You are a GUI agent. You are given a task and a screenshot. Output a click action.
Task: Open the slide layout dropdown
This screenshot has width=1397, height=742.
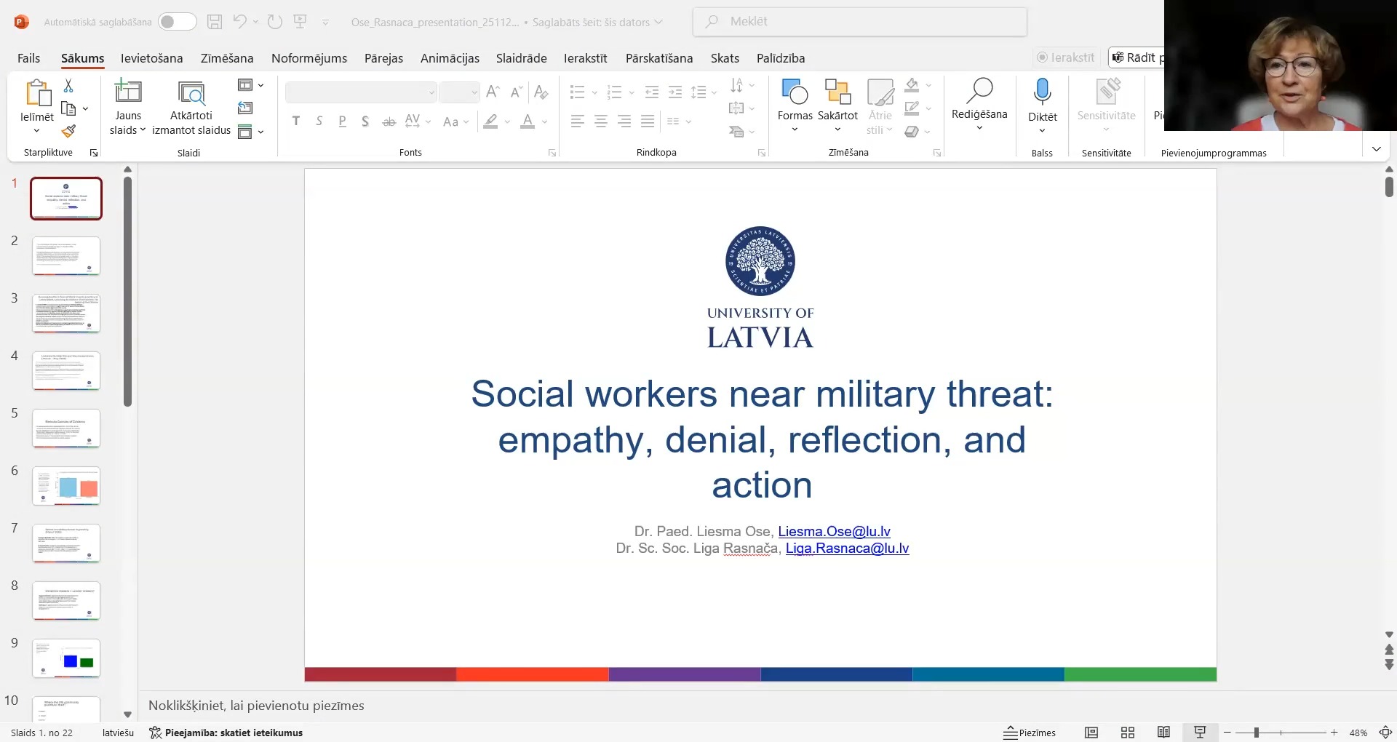click(250, 85)
